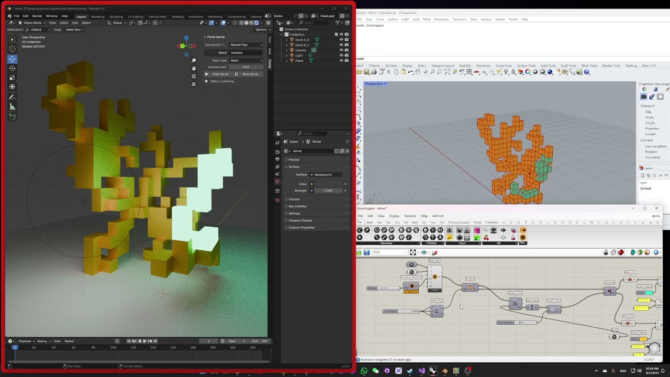Toggle camera view gizmo in viewport
The width and height of the screenshot is (670, 377).
point(194,76)
